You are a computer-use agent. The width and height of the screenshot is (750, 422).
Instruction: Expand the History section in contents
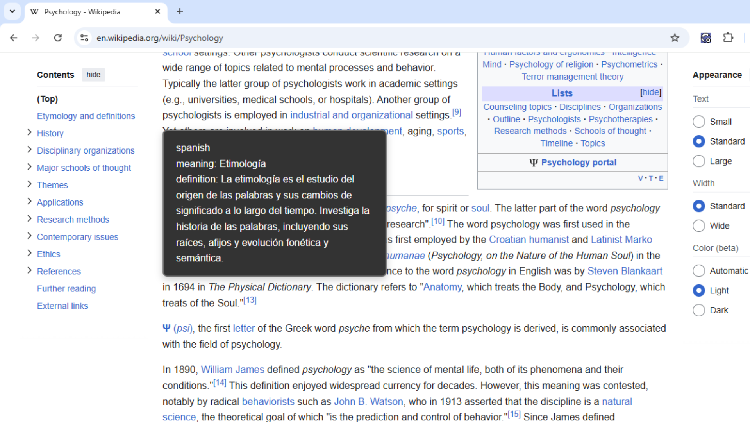pos(29,132)
